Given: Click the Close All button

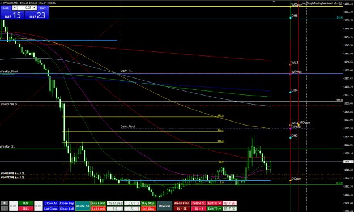Looking at the screenshot, I should click(51, 203).
